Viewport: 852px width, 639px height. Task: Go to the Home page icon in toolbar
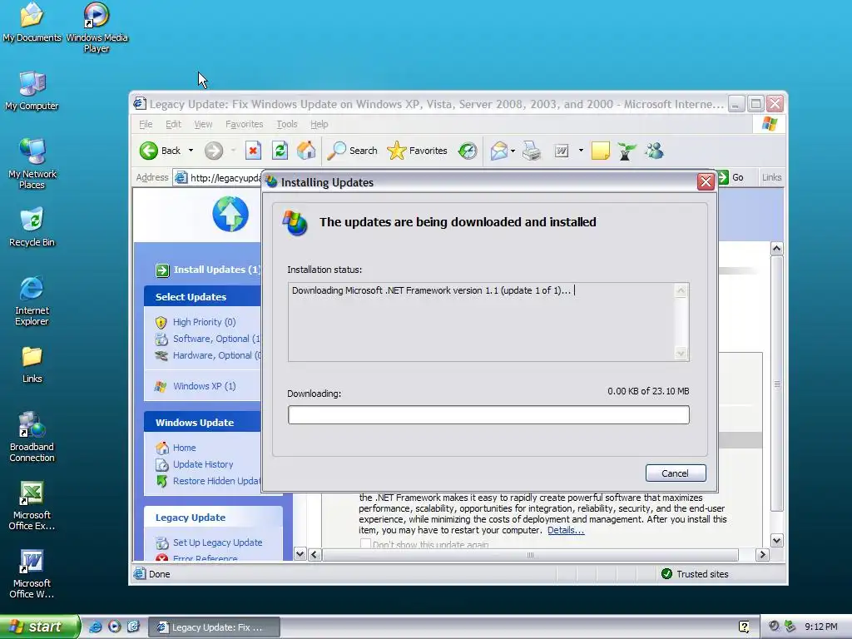click(306, 151)
